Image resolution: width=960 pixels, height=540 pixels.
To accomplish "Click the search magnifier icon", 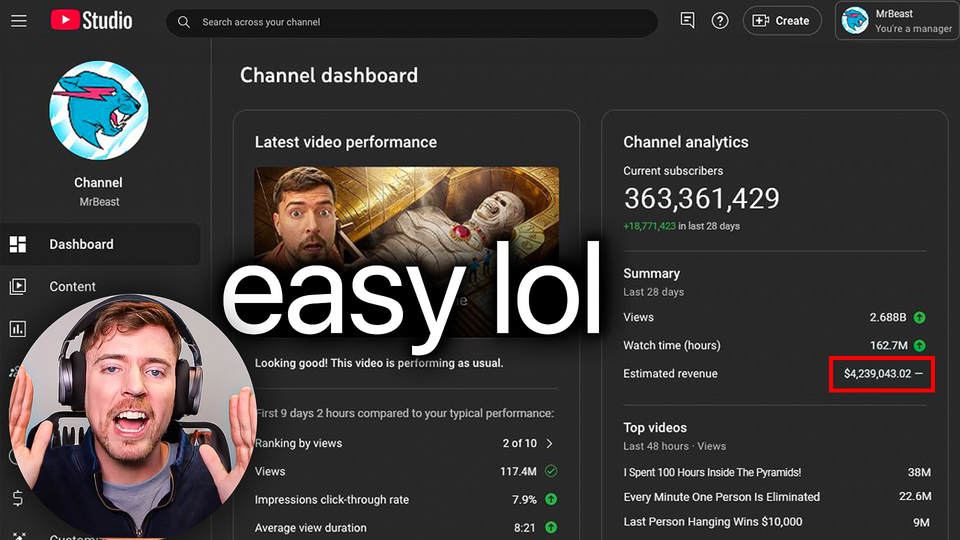I will pos(184,22).
